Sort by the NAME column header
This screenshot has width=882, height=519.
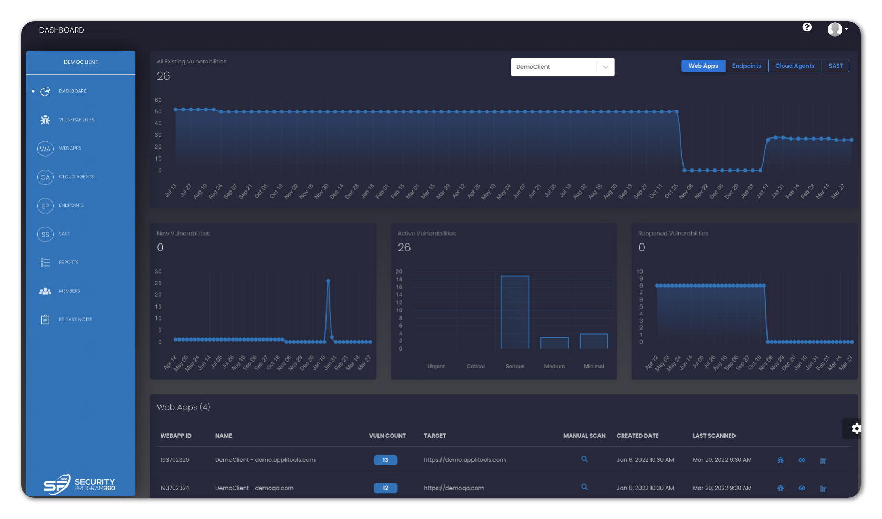click(x=224, y=436)
